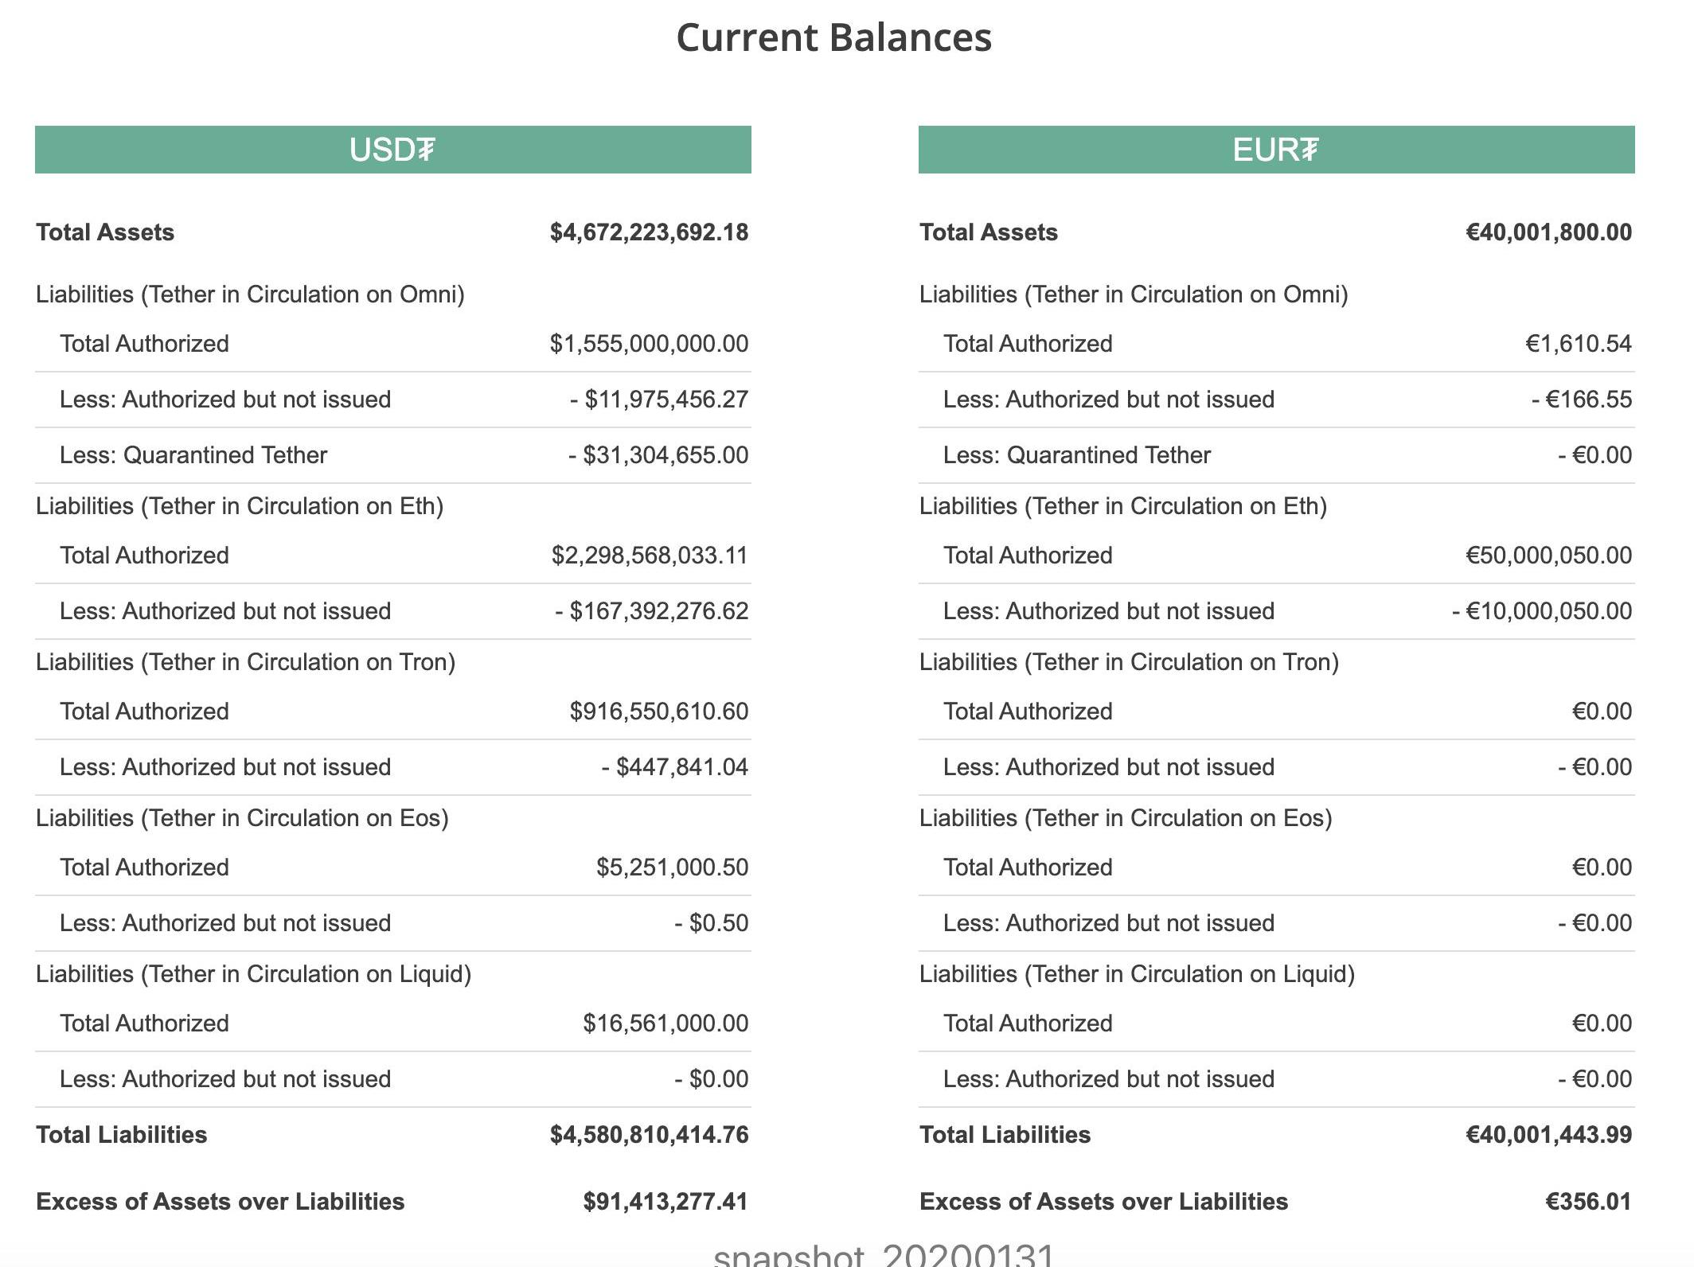Viewport: 1694px width, 1267px height.
Task: Click the USD₮ green header bar
Action: point(392,150)
